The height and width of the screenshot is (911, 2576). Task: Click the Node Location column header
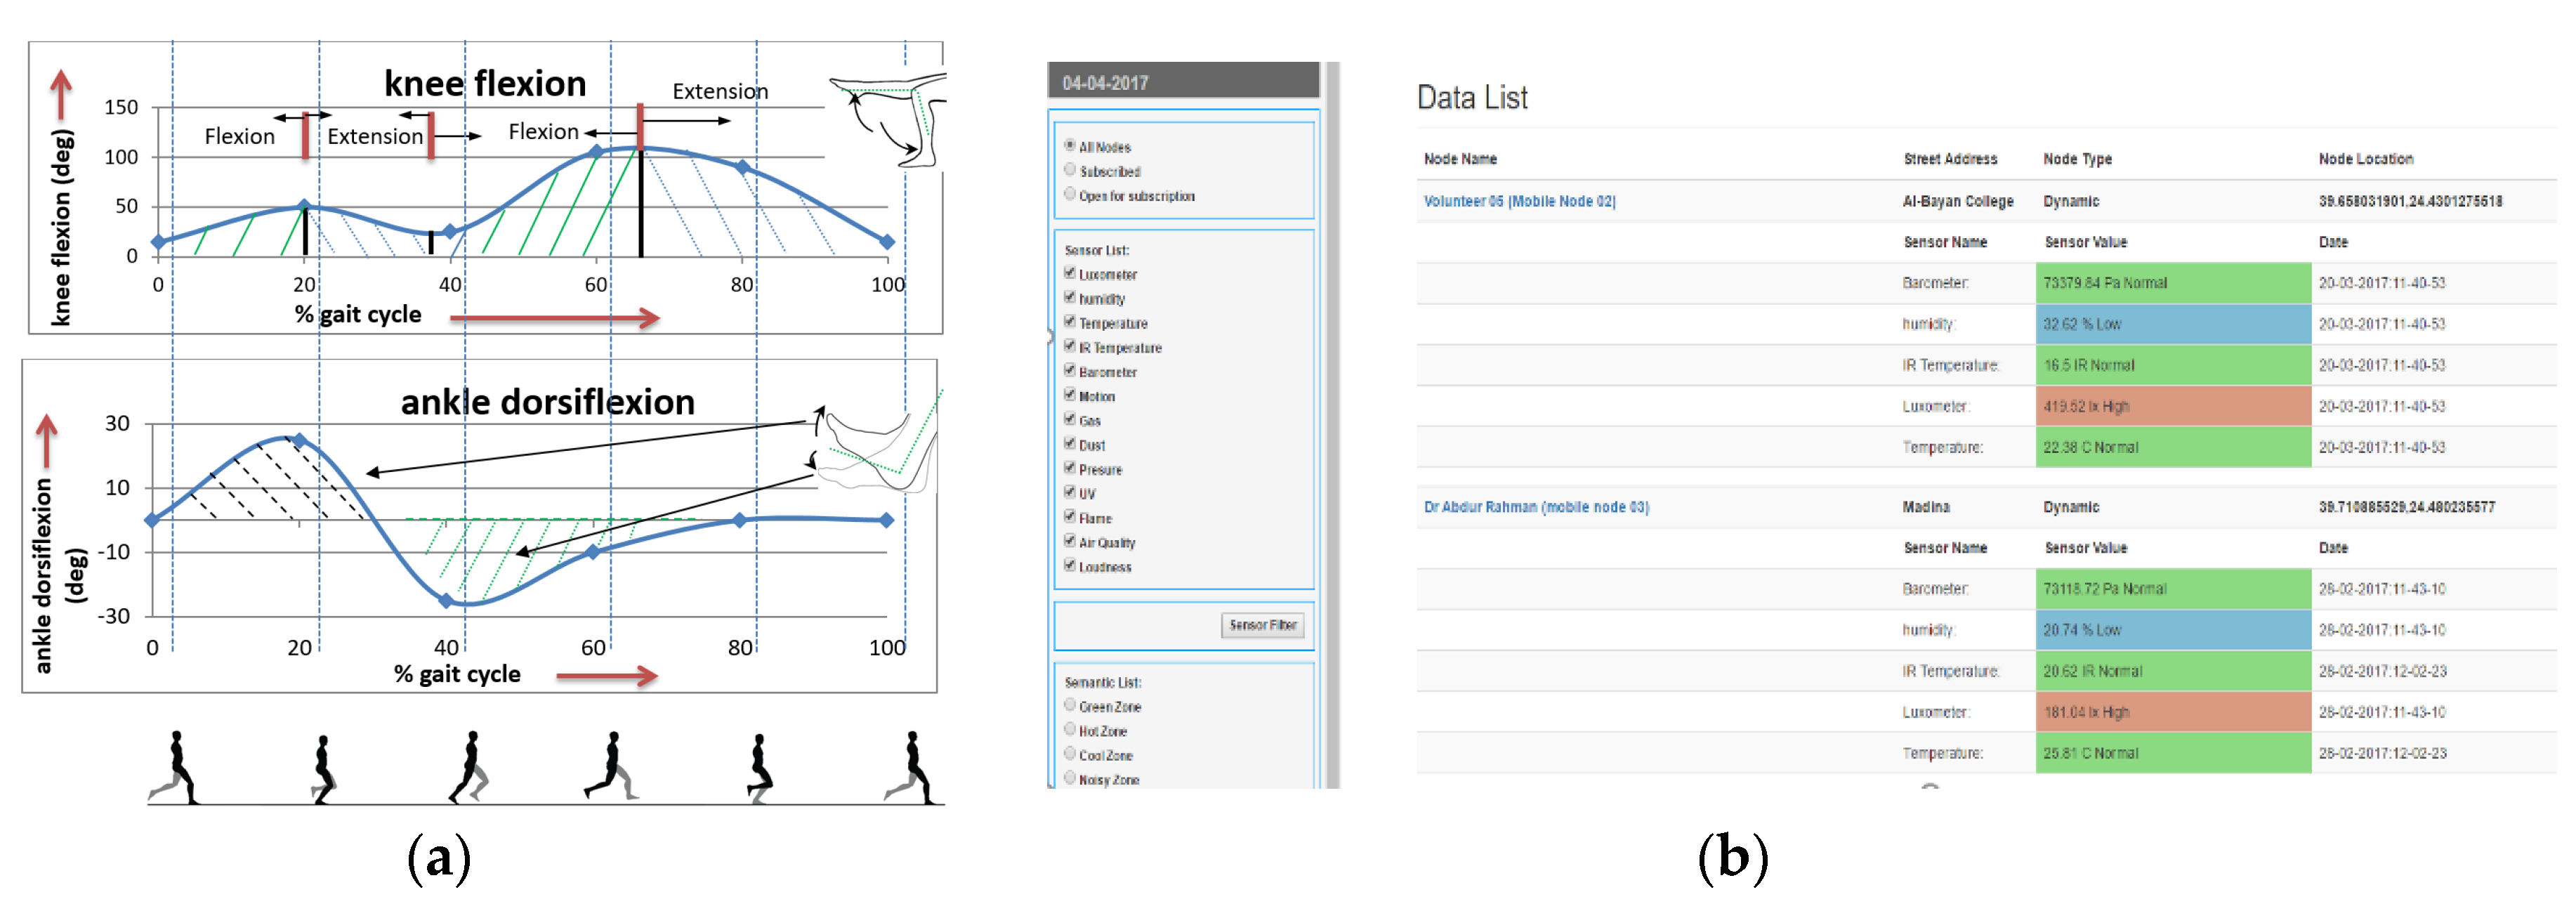coord(2365,159)
